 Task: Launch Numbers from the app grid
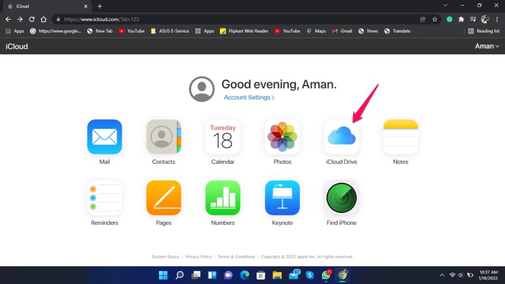[222, 197]
